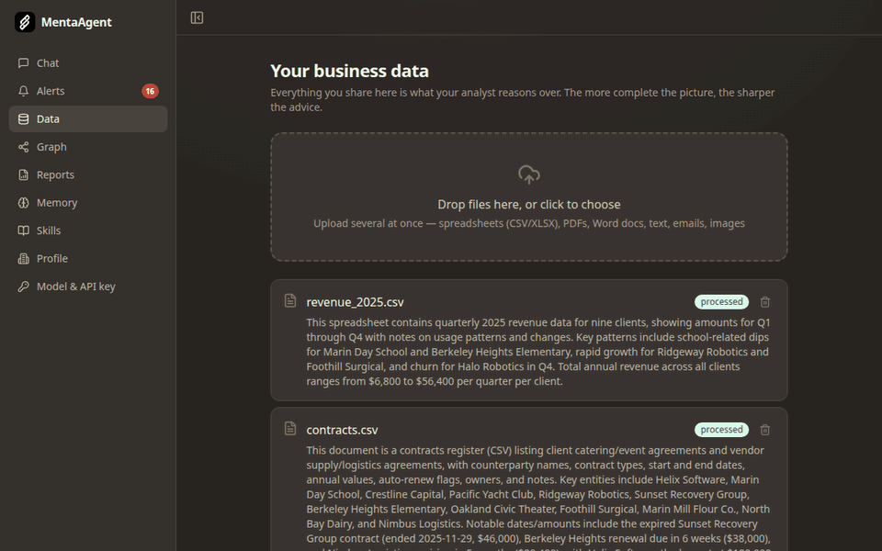Open the Memory page
Image resolution: width=882 pixels, height=551 pixels.
click(88, 203)
